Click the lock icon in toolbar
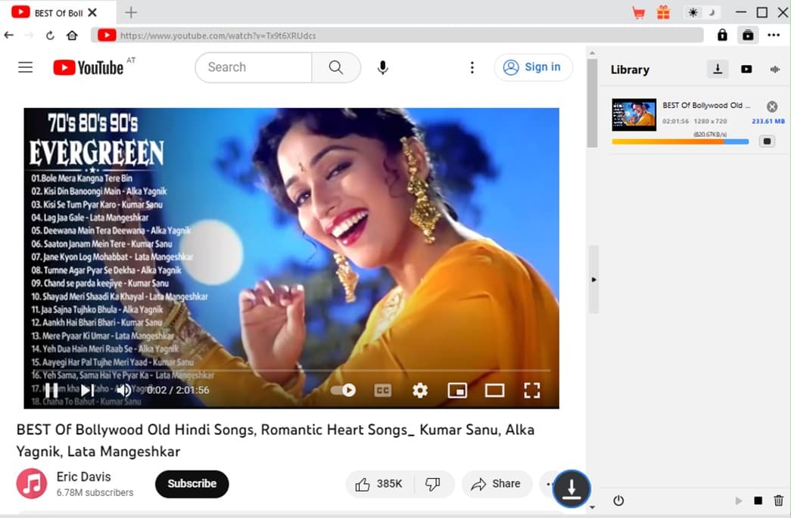791x518 pixels. point(722,35)
